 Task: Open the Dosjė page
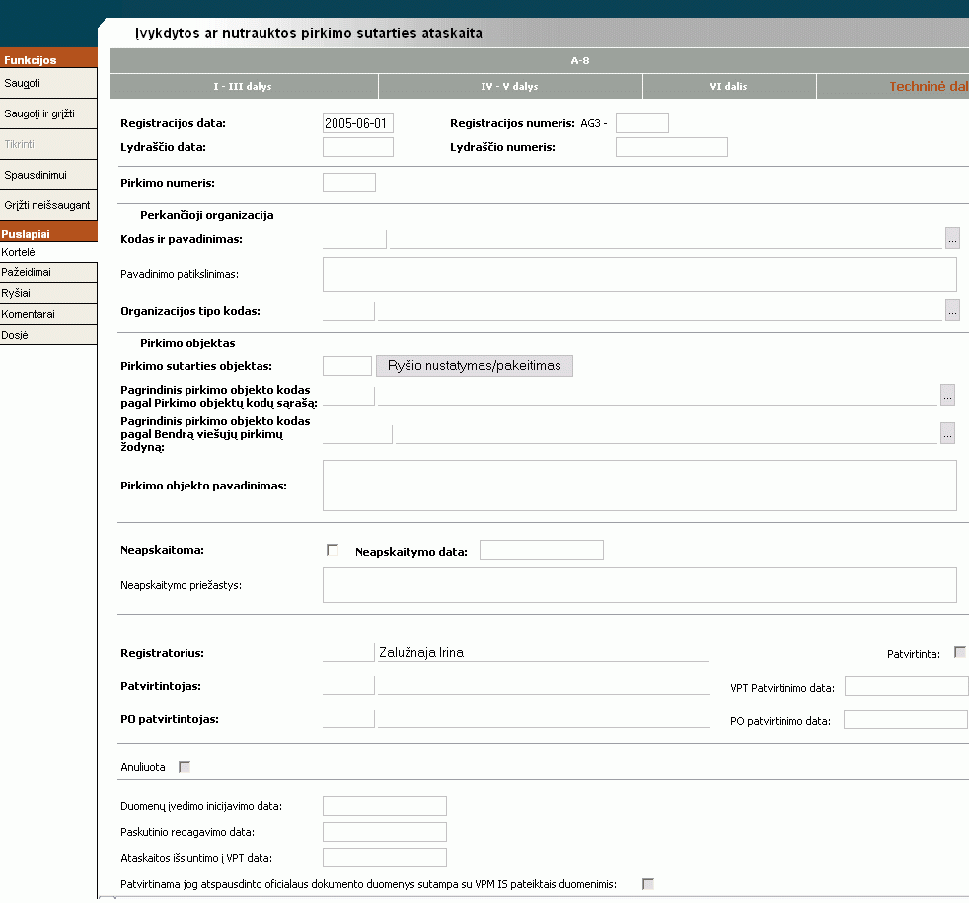click(x=48, y=335)
